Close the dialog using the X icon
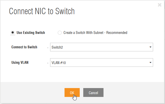The height and width of the screenshot is (104, 165). click(159, 5)
